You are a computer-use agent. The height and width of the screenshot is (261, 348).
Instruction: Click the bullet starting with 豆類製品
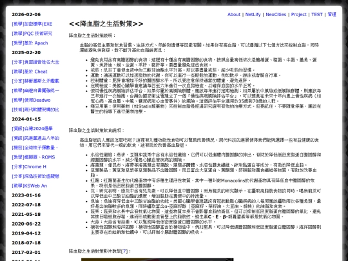point(204,173)
